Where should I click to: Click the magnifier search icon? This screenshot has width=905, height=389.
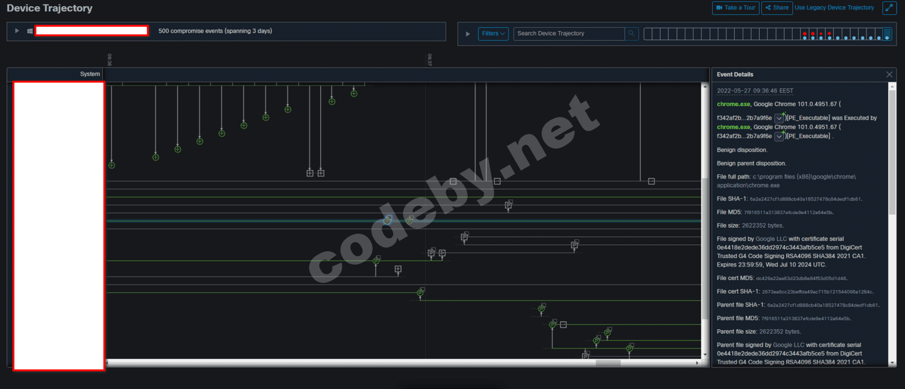631,33
